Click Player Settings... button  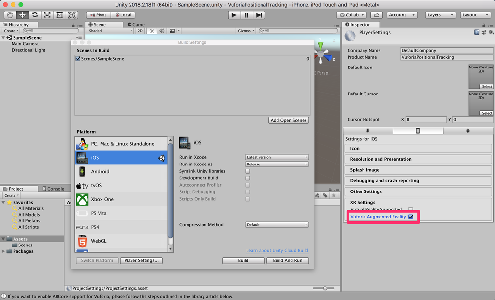pyautogui.click(x=142, y=260)
